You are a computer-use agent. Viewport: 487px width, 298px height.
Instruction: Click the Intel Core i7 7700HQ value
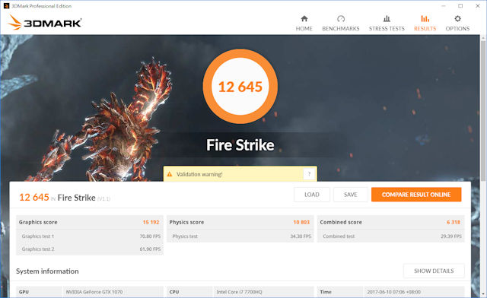coord(239,292)
